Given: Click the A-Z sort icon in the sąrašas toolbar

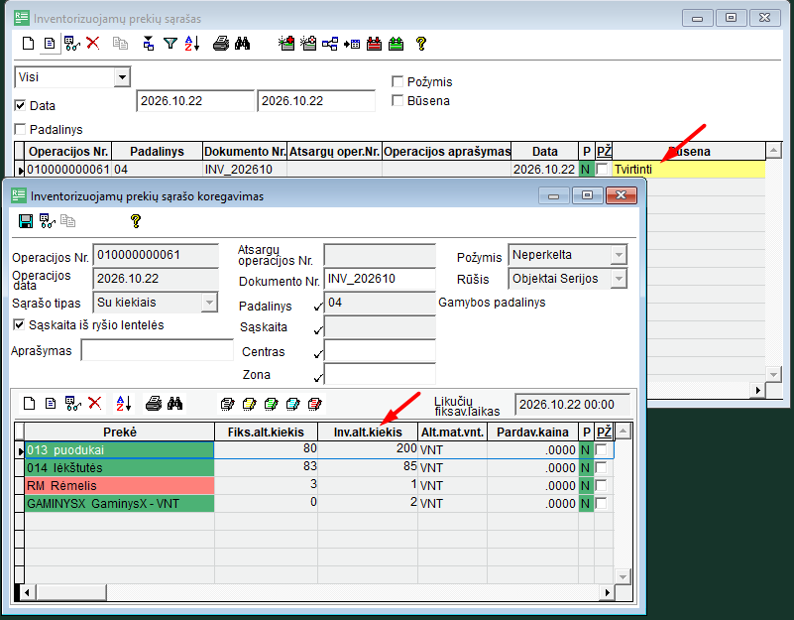Looking at the screenshot, I should (x=192, y=44).
